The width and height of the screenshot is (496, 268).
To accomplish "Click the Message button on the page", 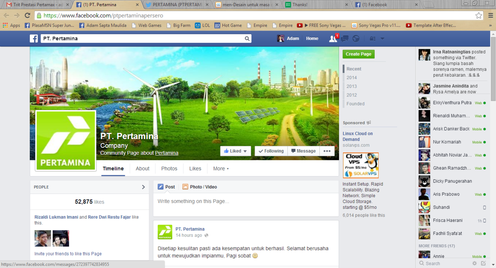I will tap(303, 151).
